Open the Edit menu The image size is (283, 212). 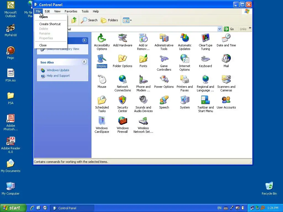coord(47,11)
